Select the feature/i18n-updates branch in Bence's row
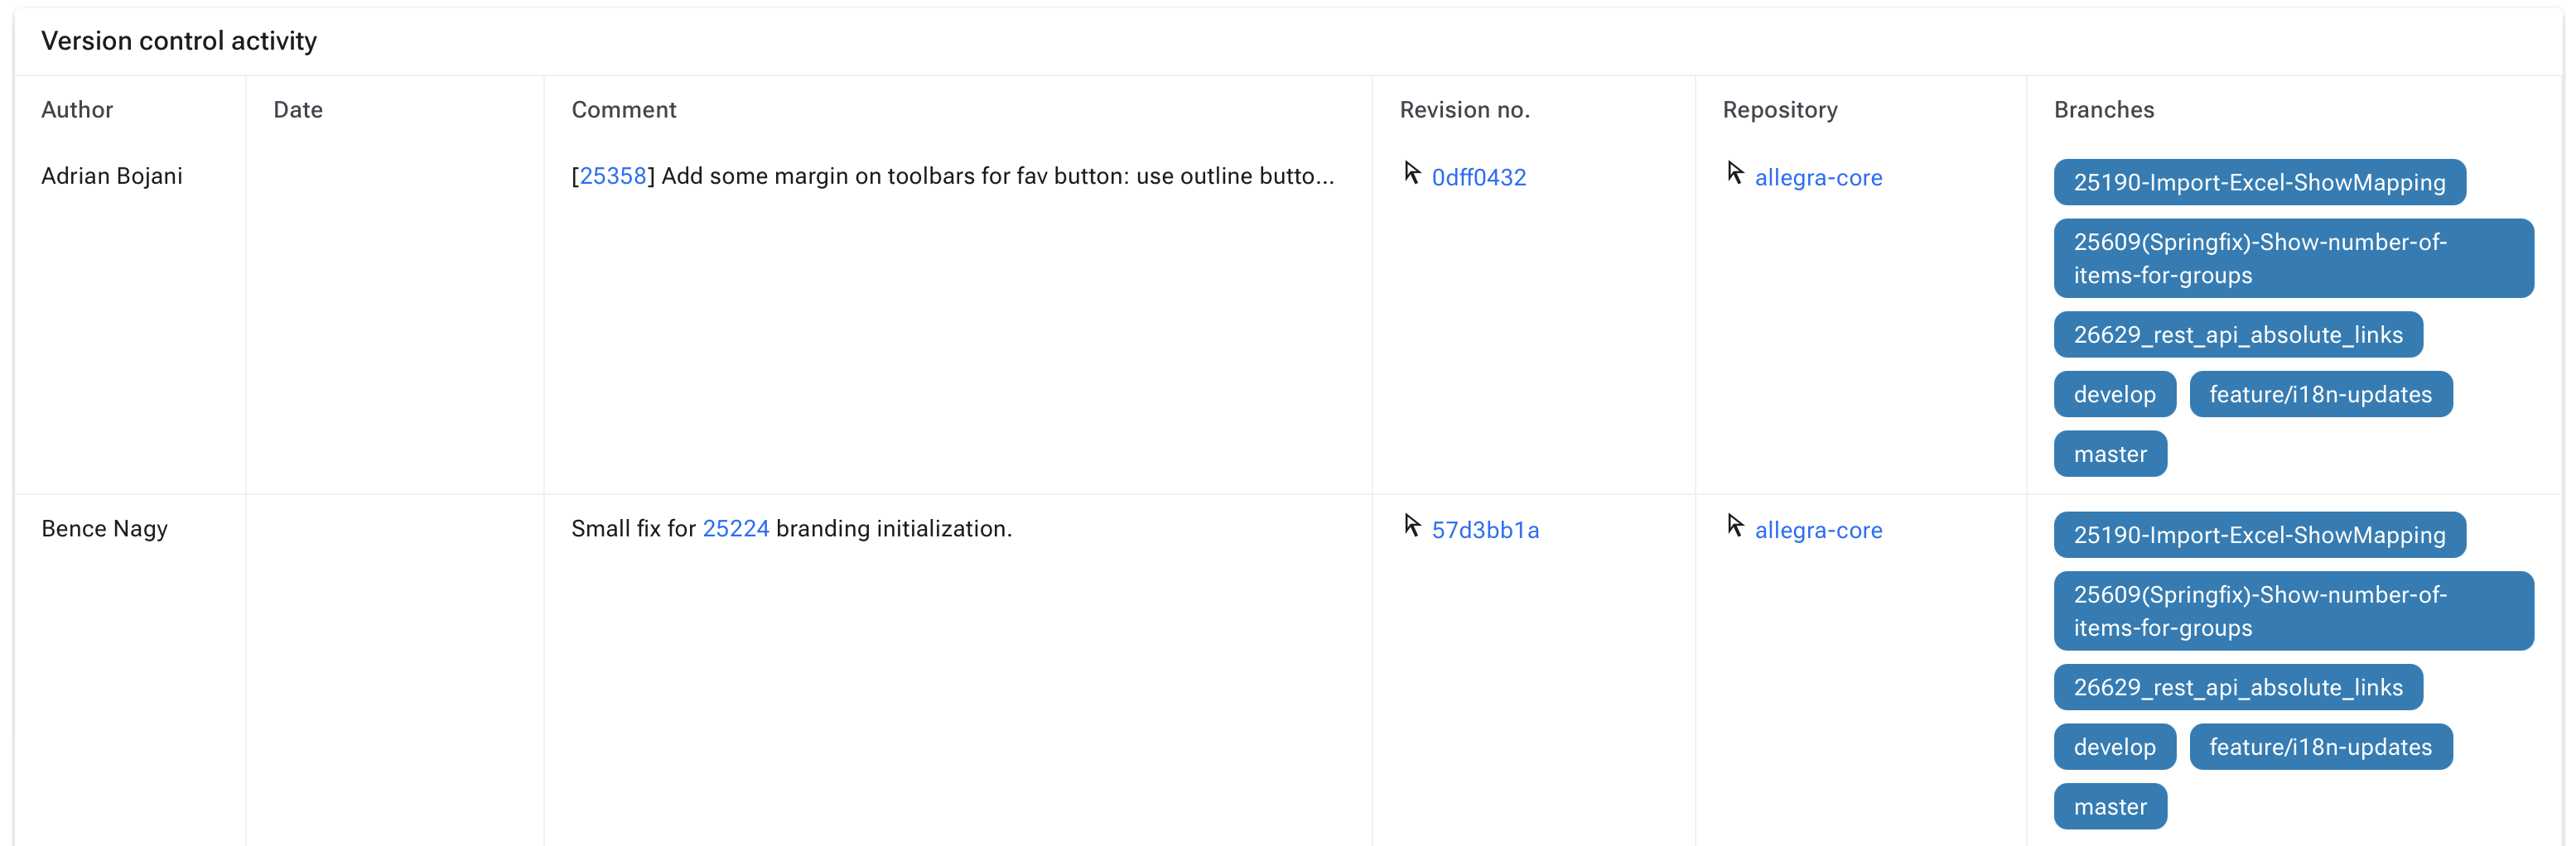2576x846 pixels. coord(2321,746)
